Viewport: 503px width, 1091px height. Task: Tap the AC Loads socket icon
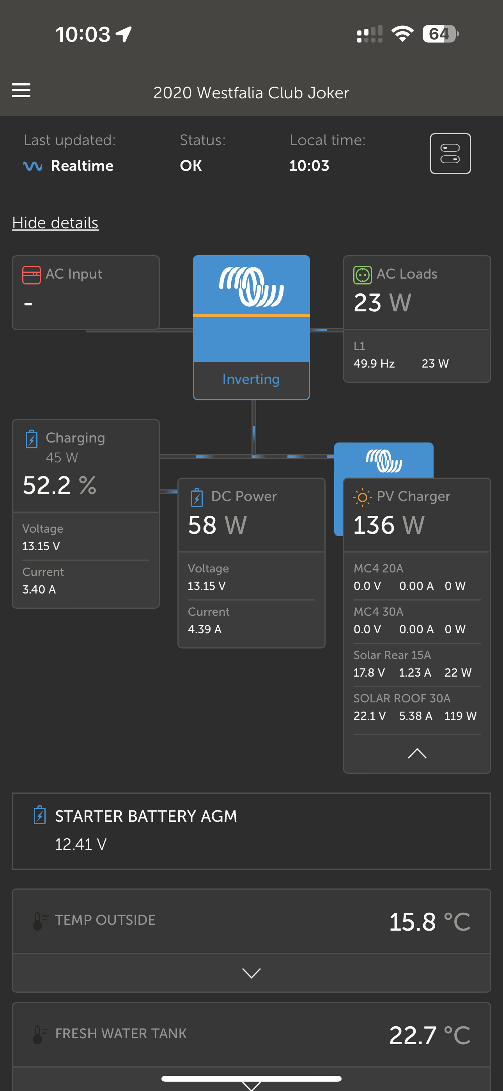(x=362, y=275)
